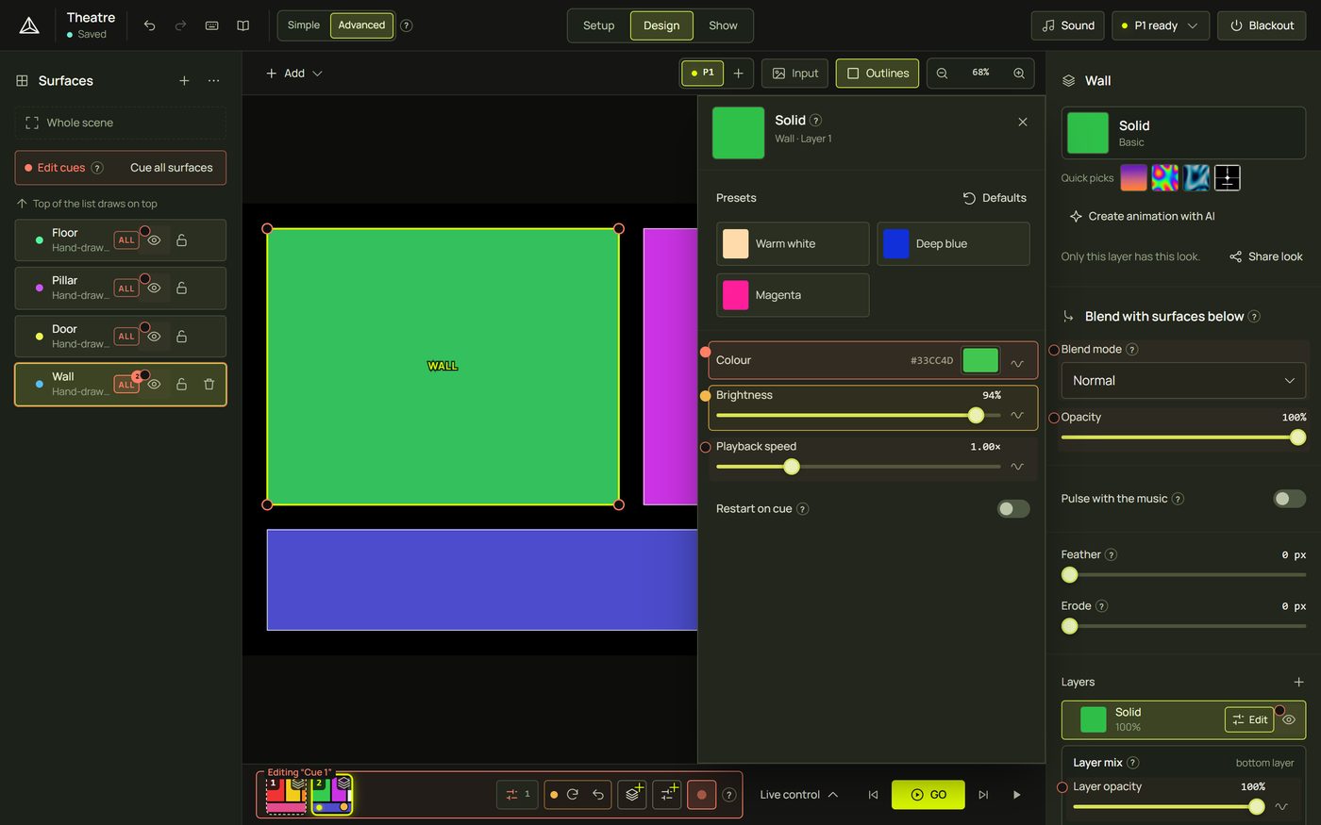The height and width of the screenshot is (825, 1321).
Task: Open the help icon beside Solid title
Action: pyautogui.click(x=816, y=120)
